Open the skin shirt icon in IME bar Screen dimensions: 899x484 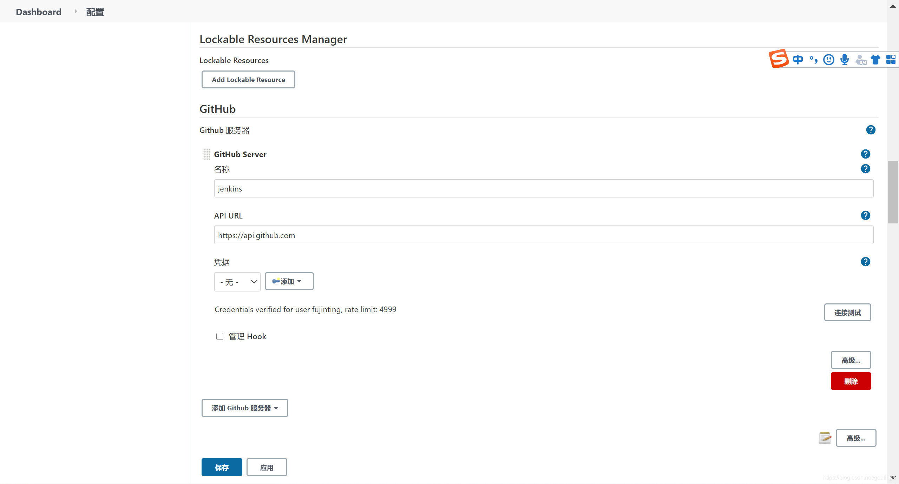[875, 60]
